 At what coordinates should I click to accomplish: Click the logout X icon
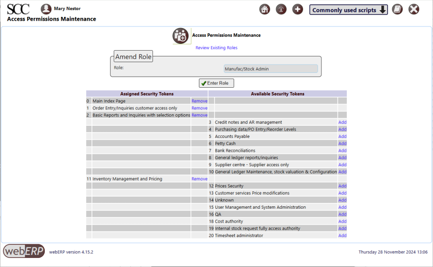414,10
